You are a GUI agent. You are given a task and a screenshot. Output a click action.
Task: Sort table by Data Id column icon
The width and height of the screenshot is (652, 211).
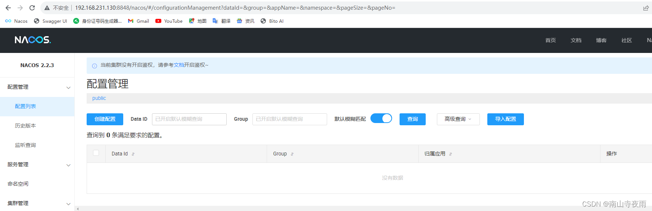[133, 154]
